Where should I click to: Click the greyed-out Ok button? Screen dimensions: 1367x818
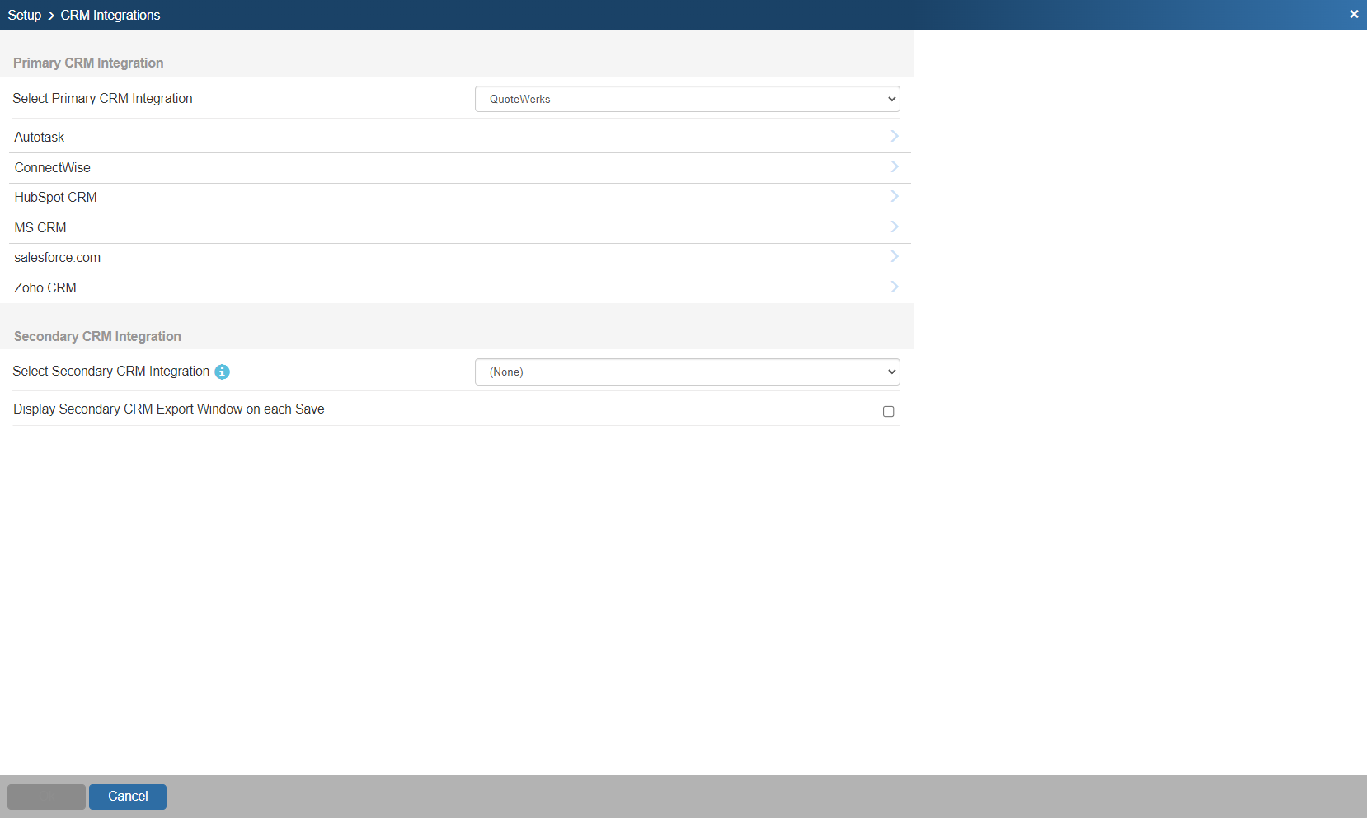coord(46,797)
